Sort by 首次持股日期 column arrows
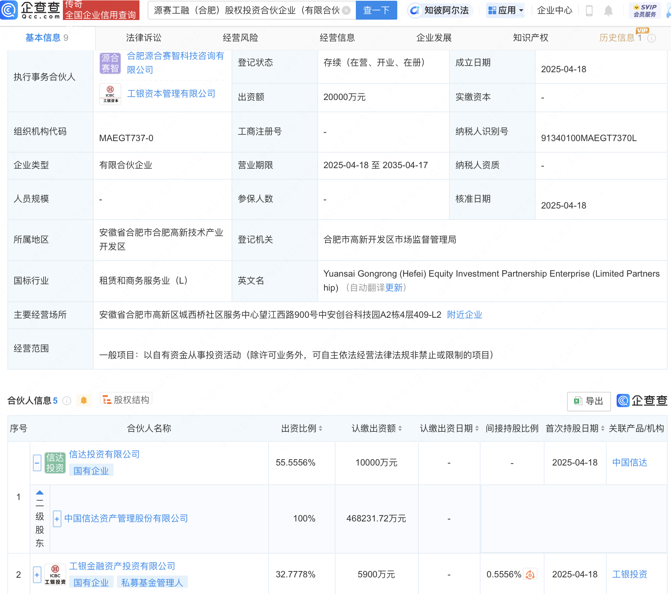 pos(603,428)
